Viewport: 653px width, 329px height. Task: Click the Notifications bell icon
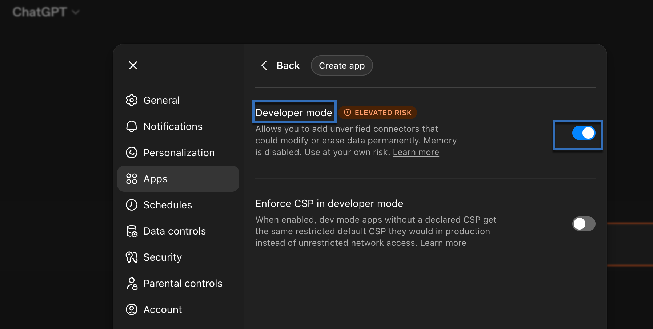pyautogui.click(x=132, y=126)
